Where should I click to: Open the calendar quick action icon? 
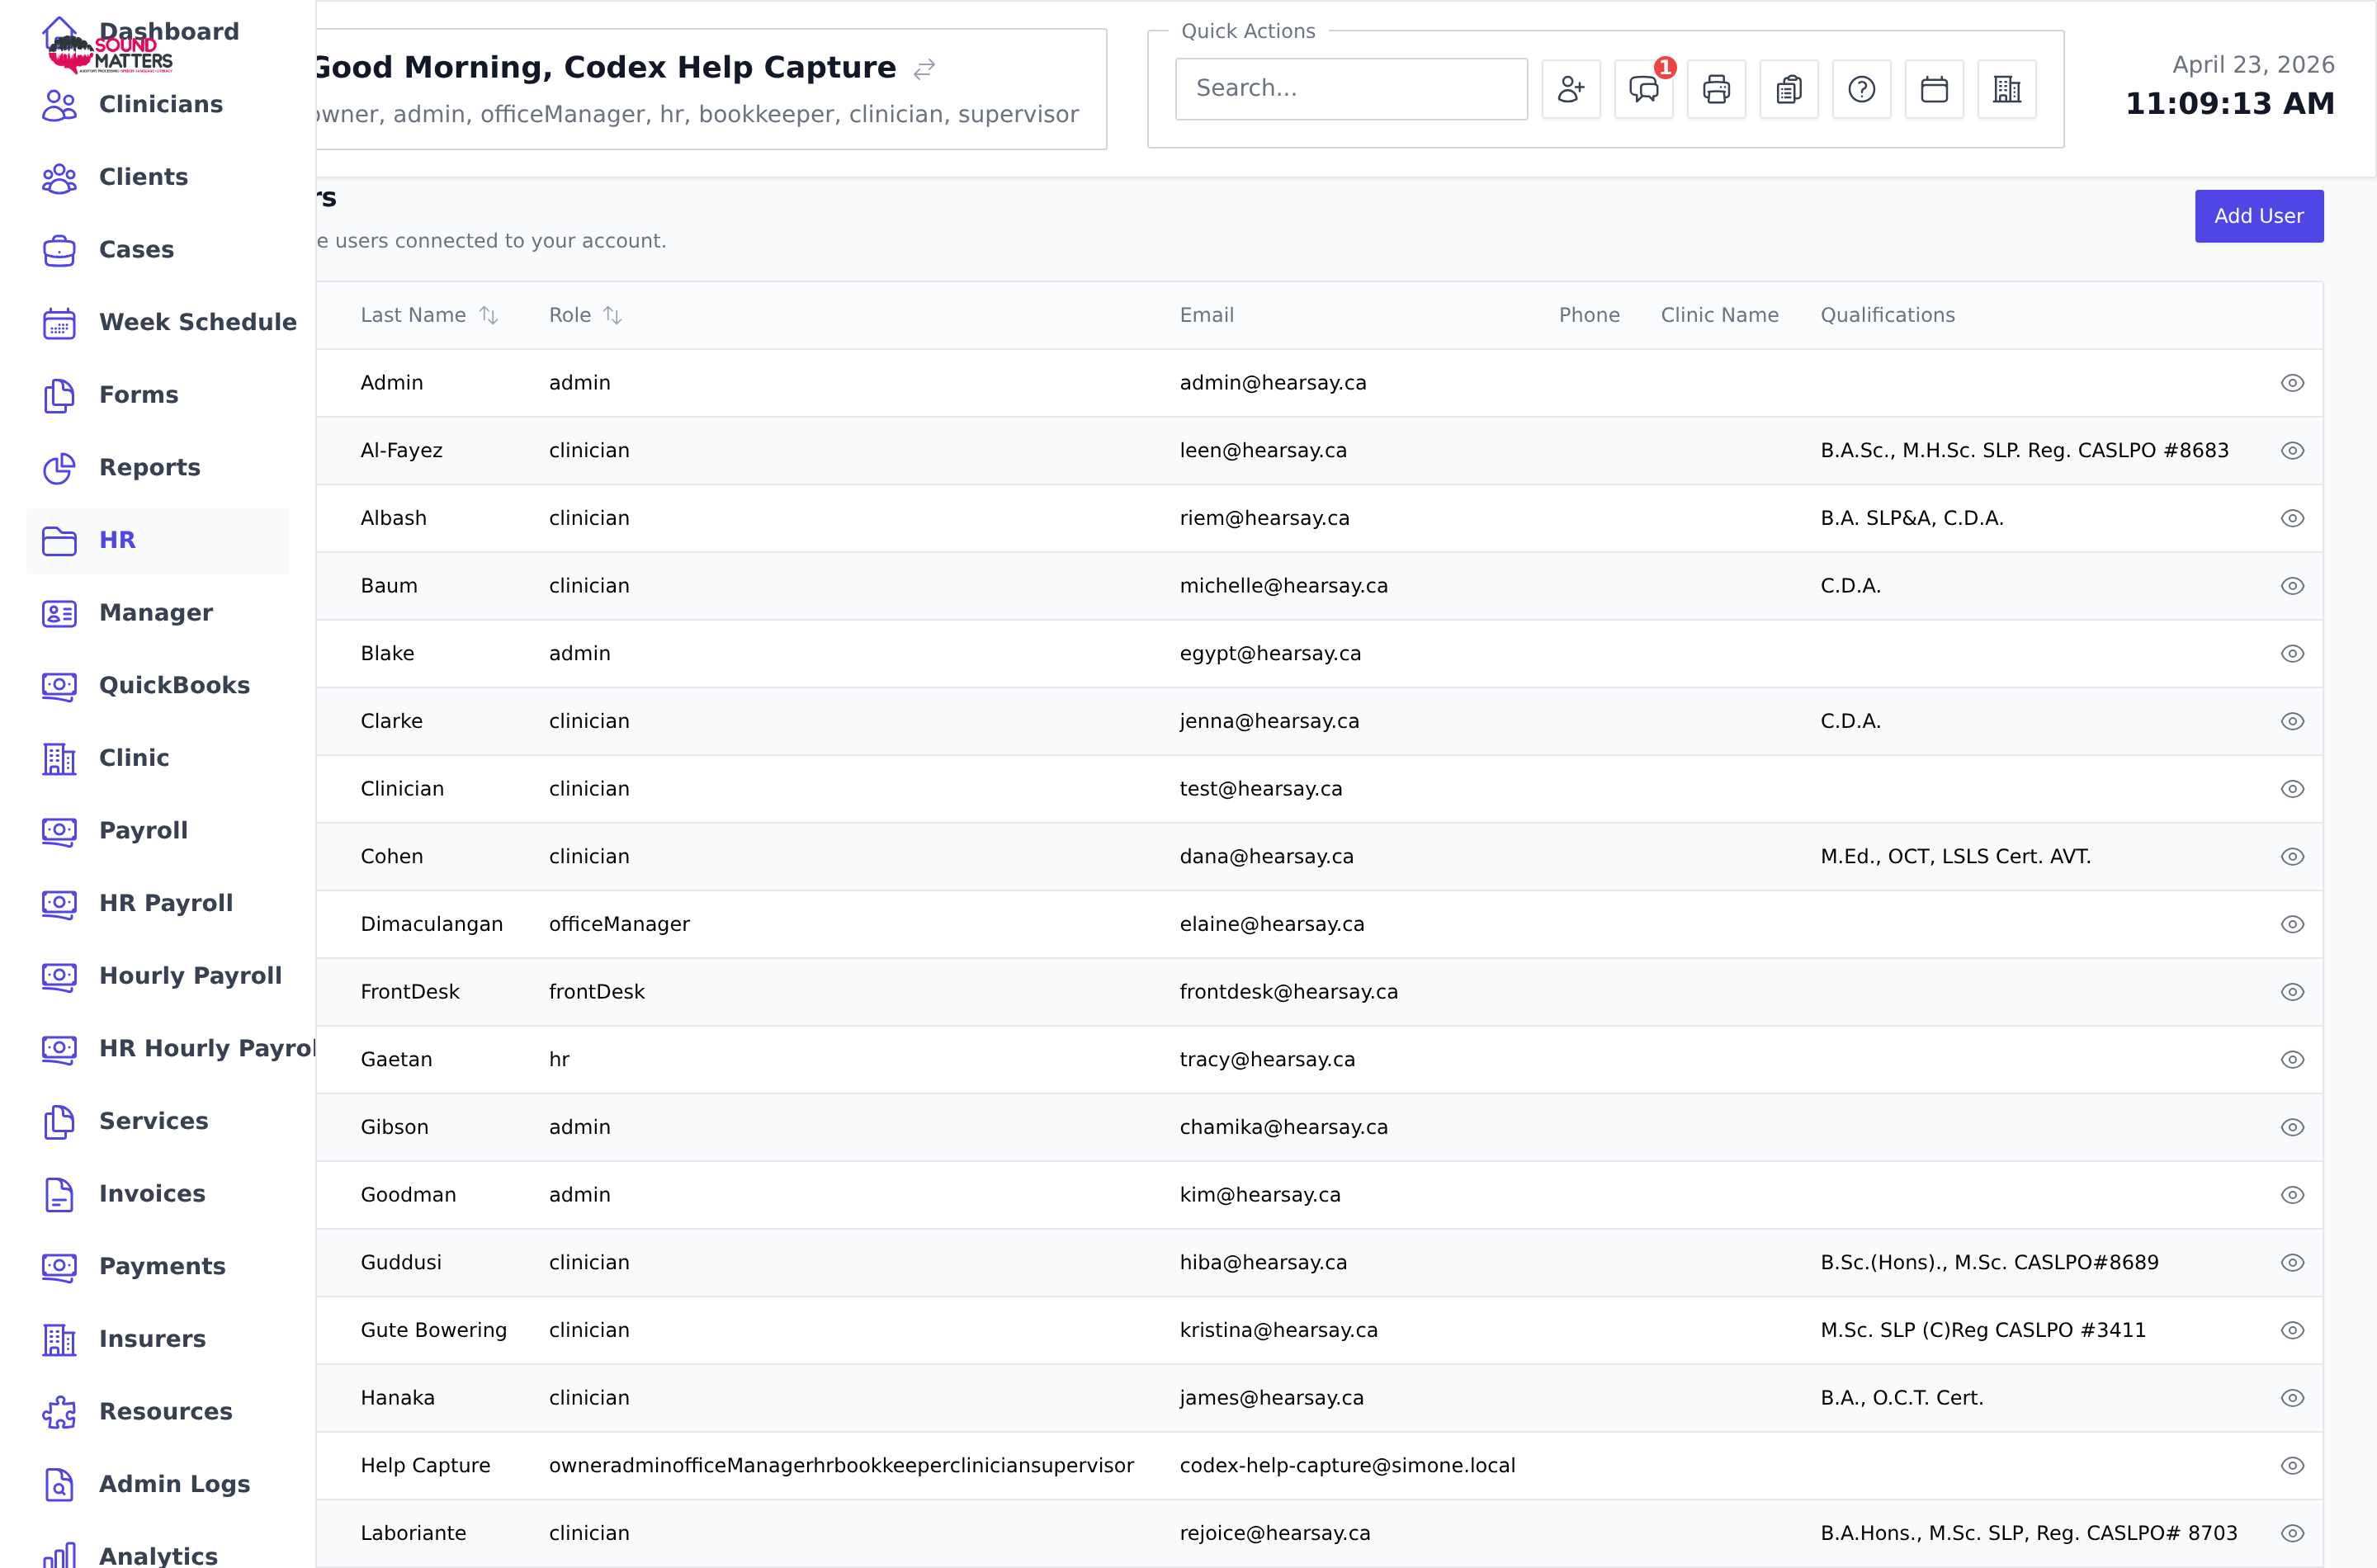[1934, 89]
